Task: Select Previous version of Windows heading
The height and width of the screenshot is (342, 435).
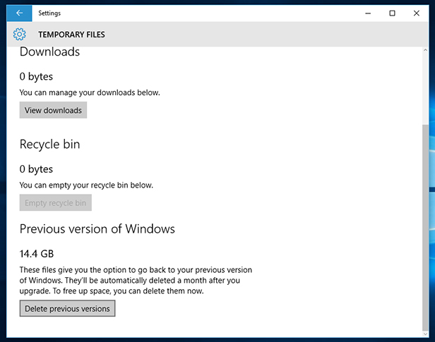Action: (x=97, y=229)
